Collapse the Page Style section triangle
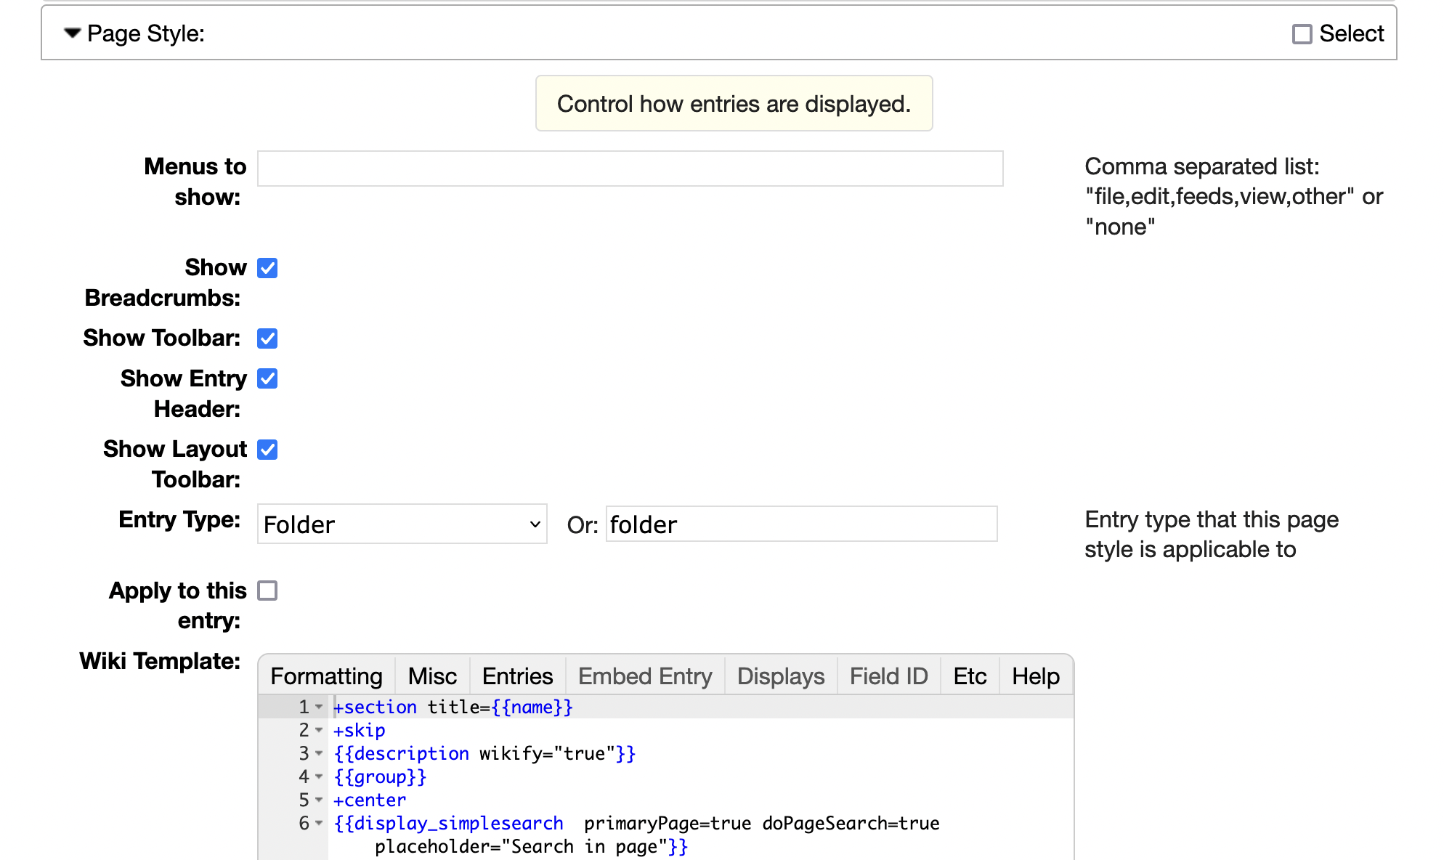This screenshot has height=860, width=1444. point(72,33)
